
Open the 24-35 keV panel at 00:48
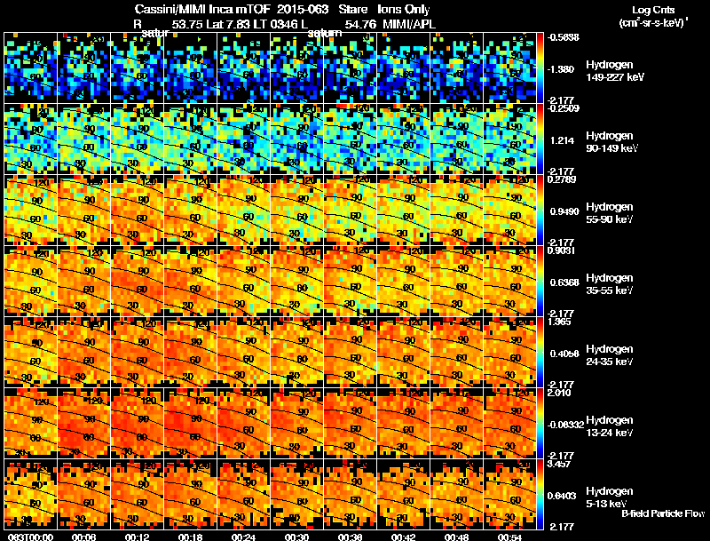[x=456, y=352]
